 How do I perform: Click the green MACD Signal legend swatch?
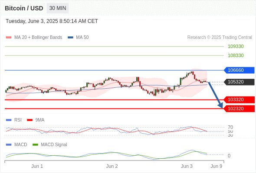(35, 145)
